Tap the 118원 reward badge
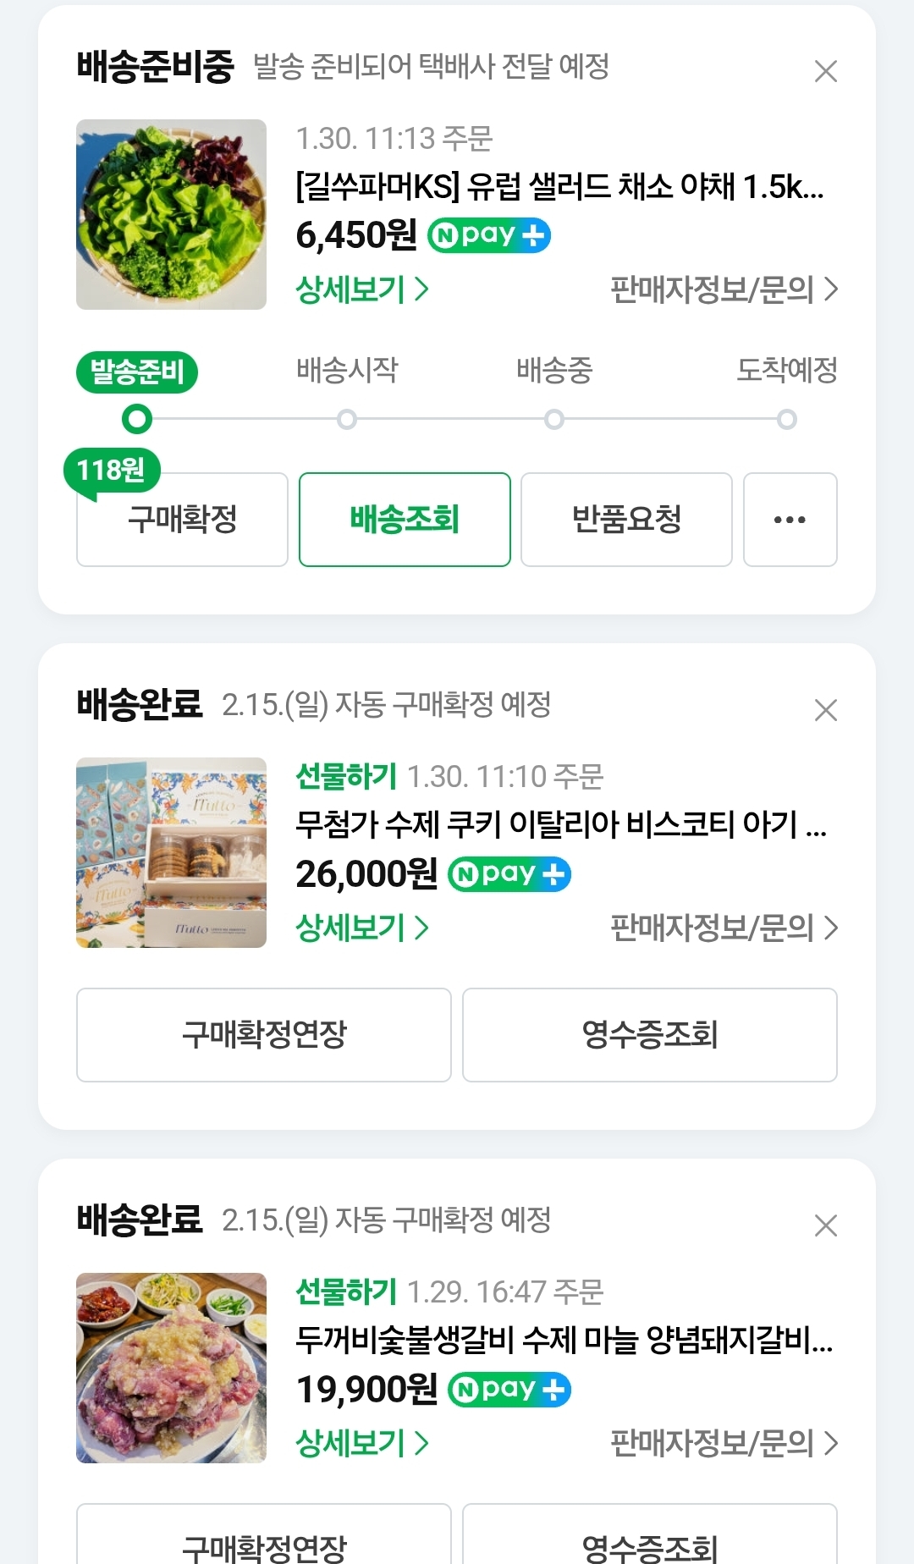Screen dimensions: 914x1564 click(x=111, y=470)
